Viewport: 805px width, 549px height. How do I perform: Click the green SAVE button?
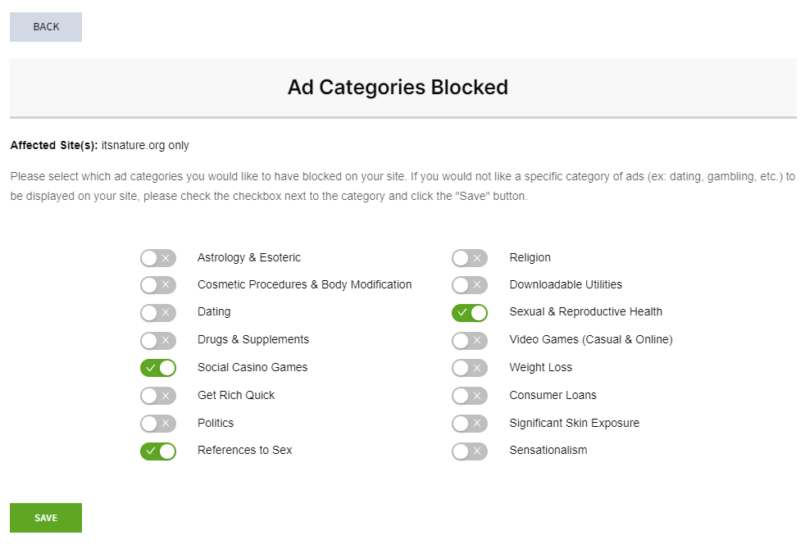(46, 518)
